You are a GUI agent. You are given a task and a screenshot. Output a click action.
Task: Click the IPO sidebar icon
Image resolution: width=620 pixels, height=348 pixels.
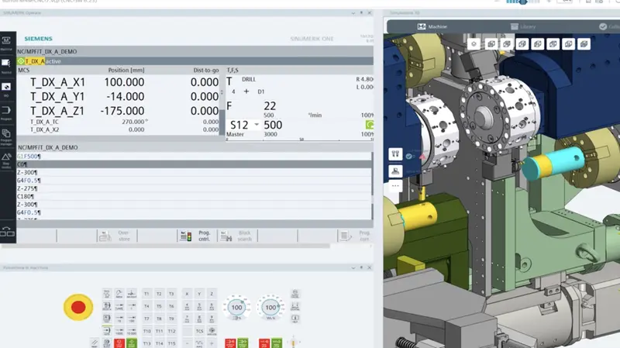click(x=6, y=89)
